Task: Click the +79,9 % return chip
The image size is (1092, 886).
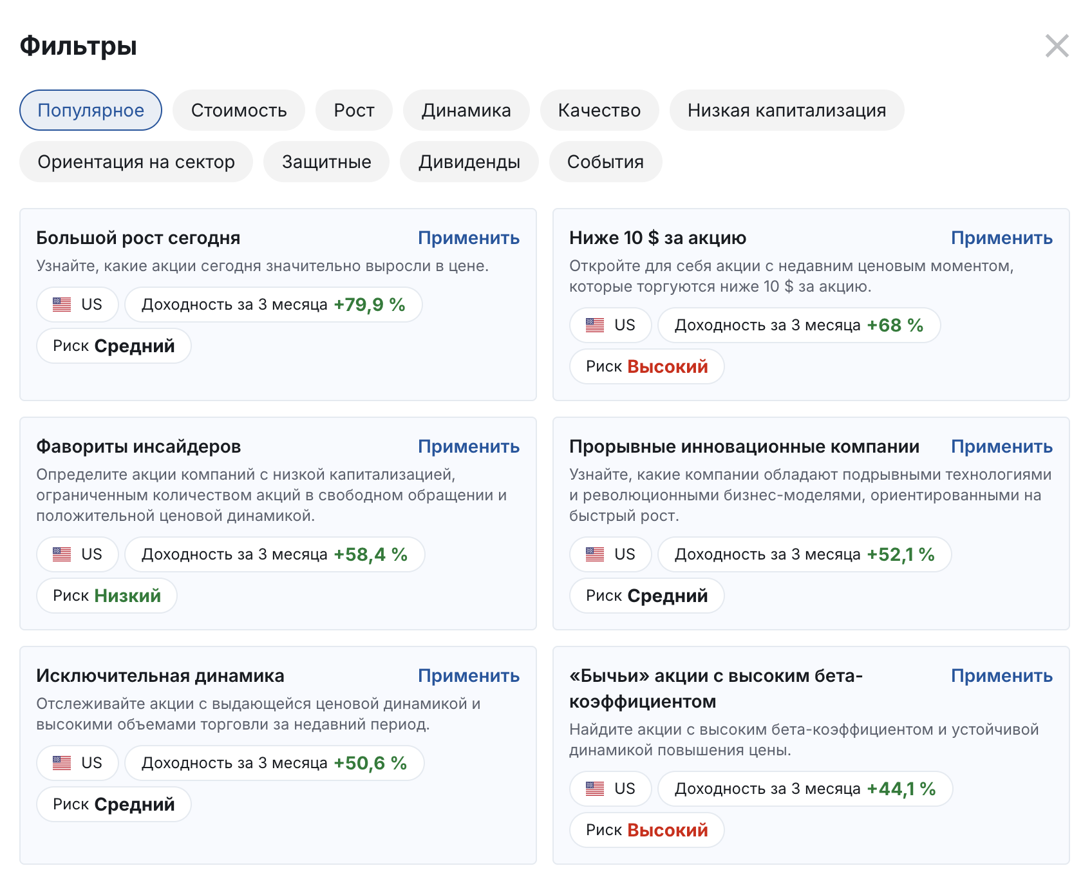Action: [x=274, y=305]
